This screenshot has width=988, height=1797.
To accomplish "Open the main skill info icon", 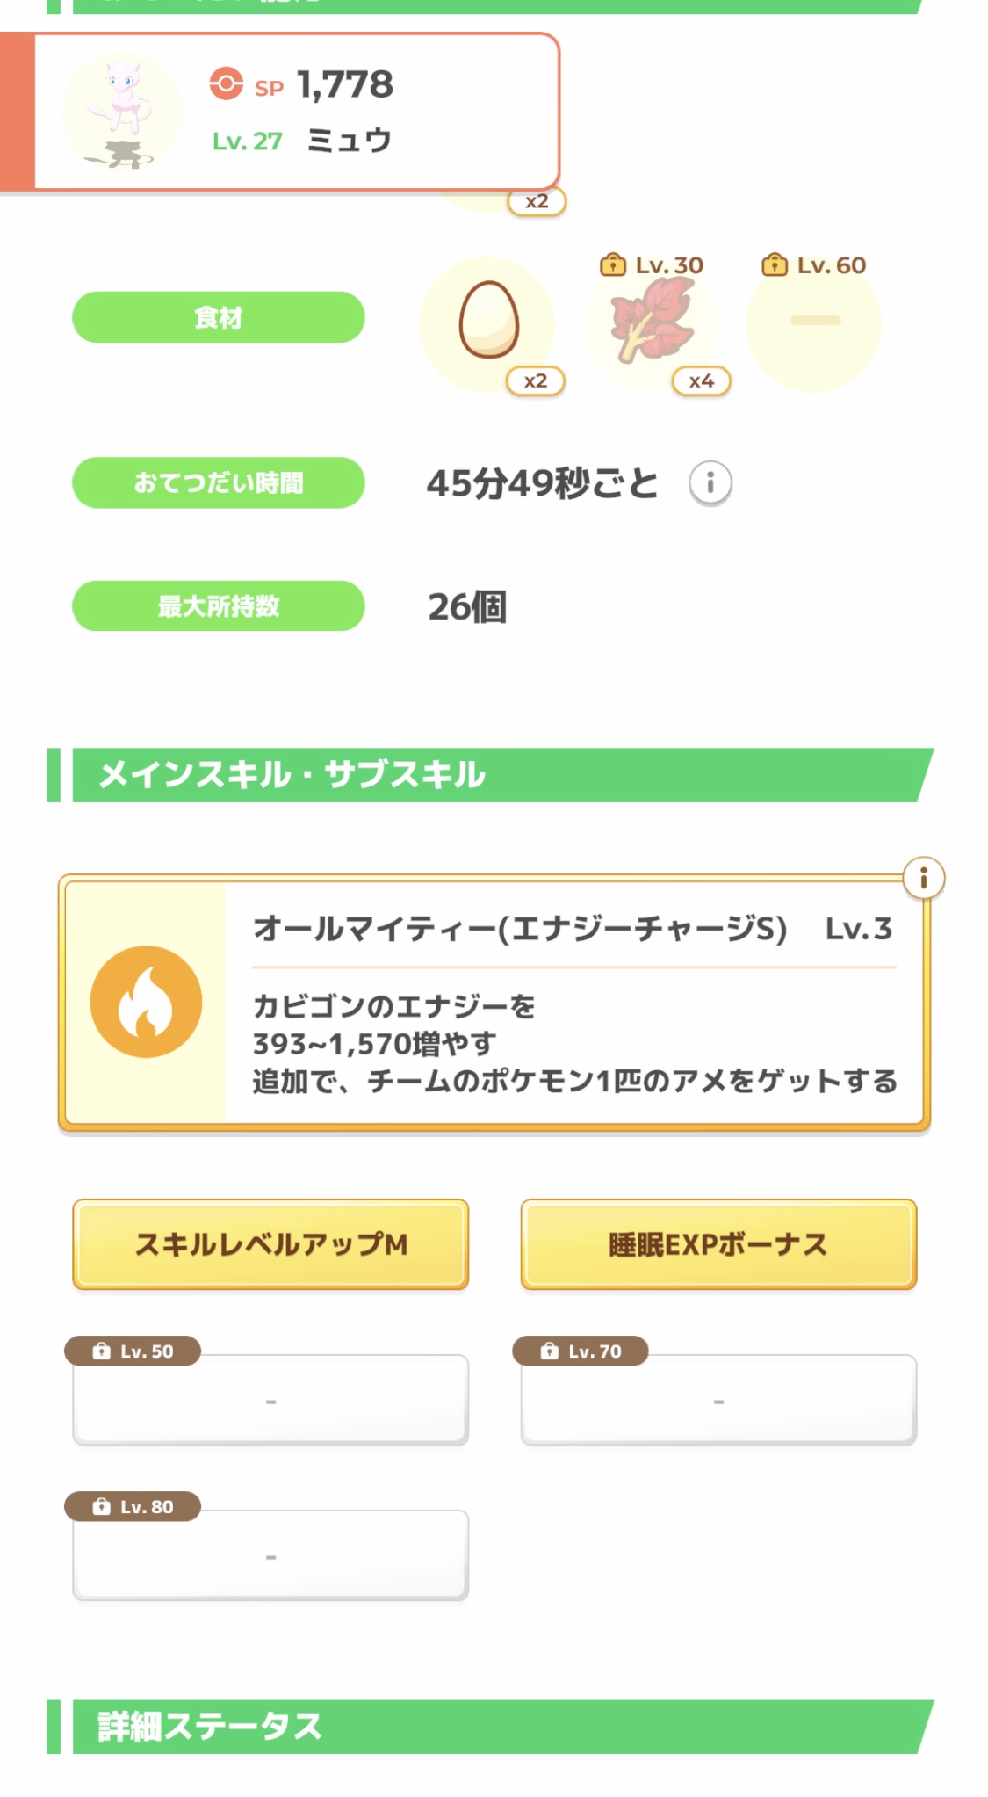I will click(x=923, y=878).
